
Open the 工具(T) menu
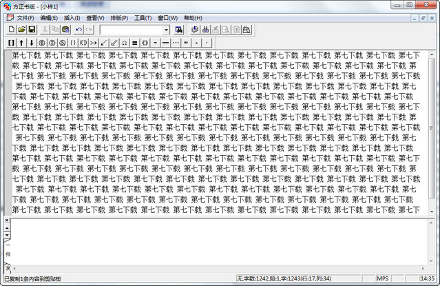point(143,17)
